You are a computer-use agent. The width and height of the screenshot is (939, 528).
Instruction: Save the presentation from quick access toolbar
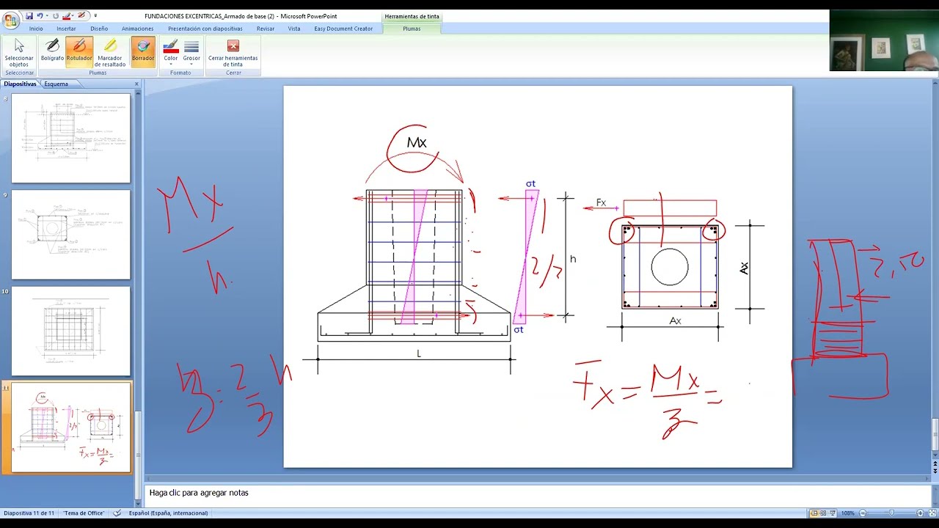(29, 15)
